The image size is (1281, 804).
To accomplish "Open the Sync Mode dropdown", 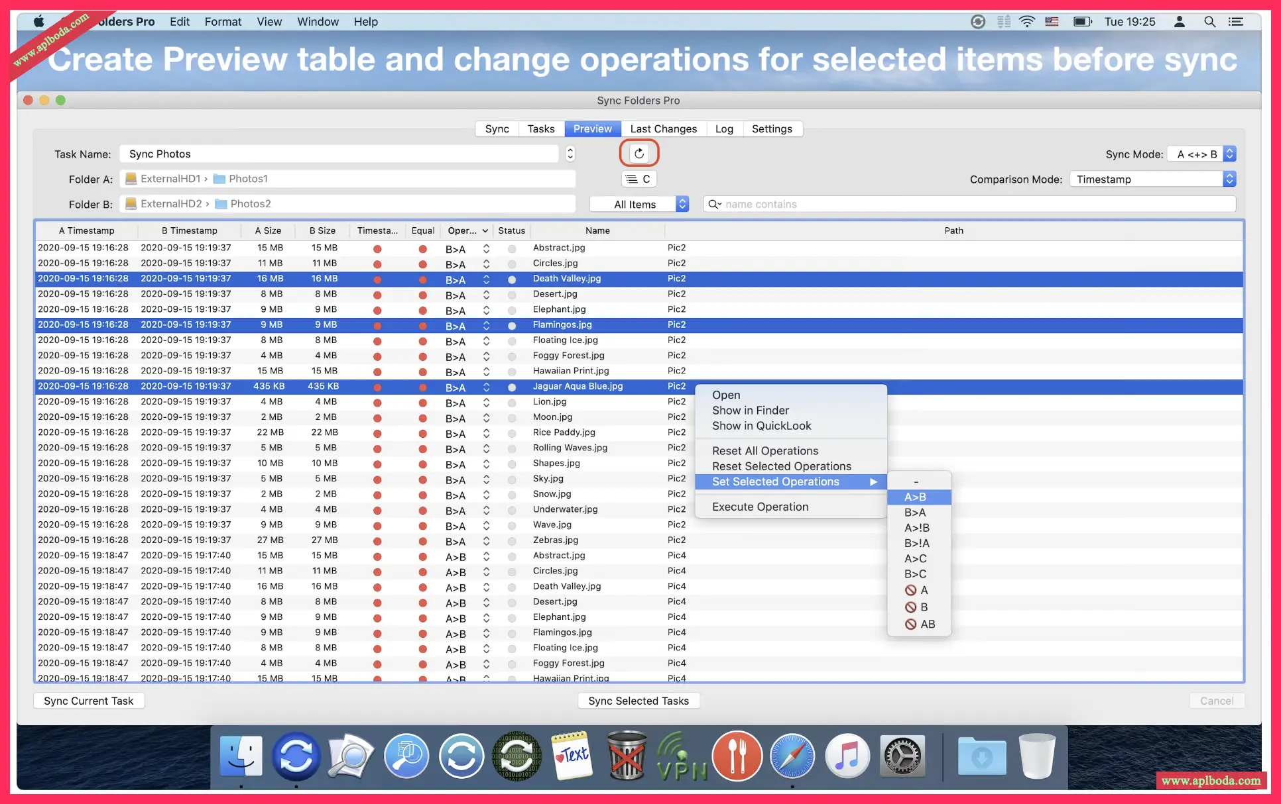I will click(x=1201, y=154).
